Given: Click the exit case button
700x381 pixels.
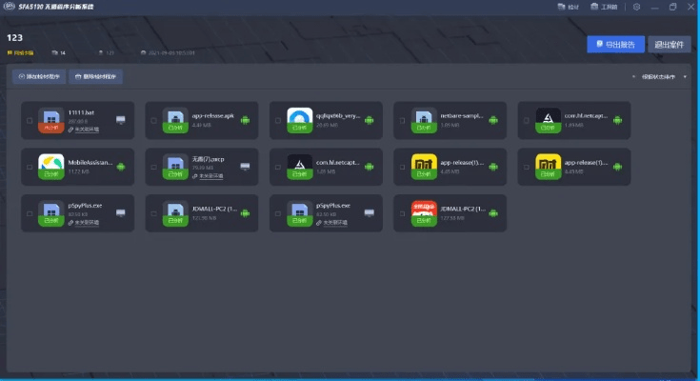Looking at the screenshot, I should click(x=670, y=44).
